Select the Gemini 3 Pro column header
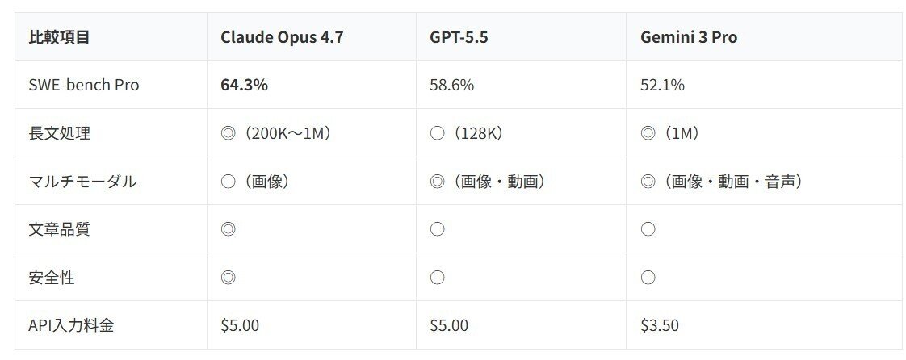Viewport: 906px width, 360px height. (x=688, y=37)
